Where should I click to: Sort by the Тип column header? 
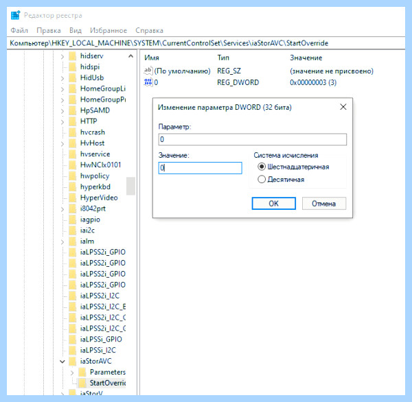[223, 58]
